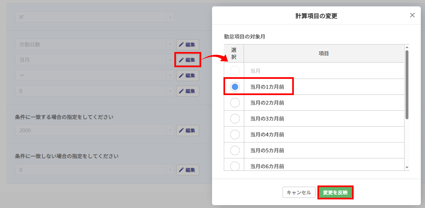Expand the 2000 value dropdown
Image resolution: width=425 pixels, height=208 pixels.
point(170,130)
